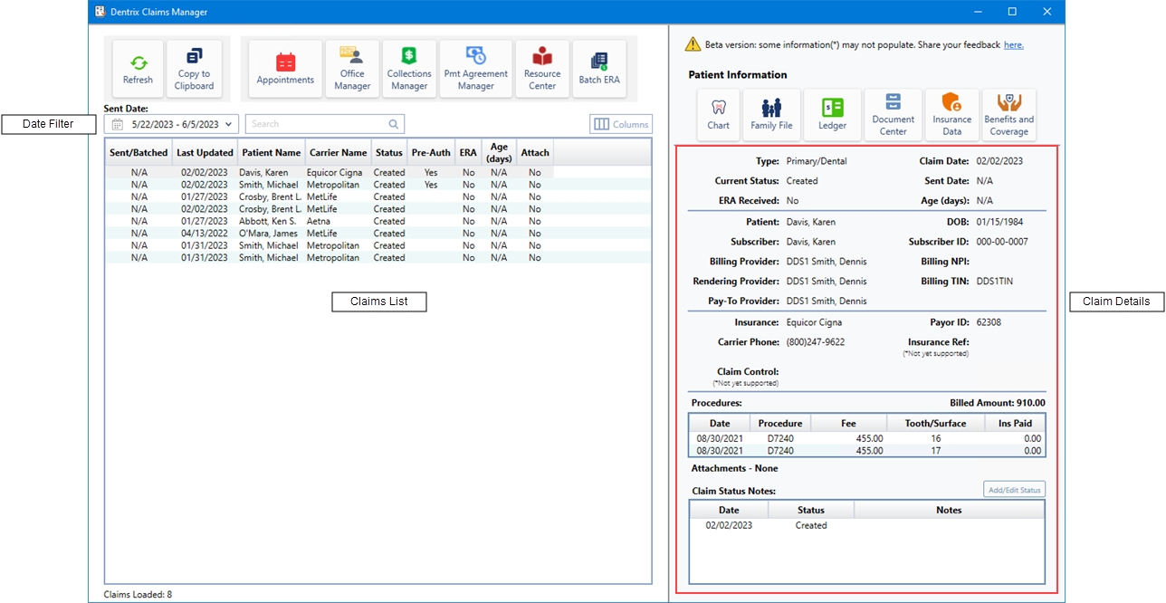
Task: Click Subscriber ID 000-00-0007
Action: (1002, 242)
